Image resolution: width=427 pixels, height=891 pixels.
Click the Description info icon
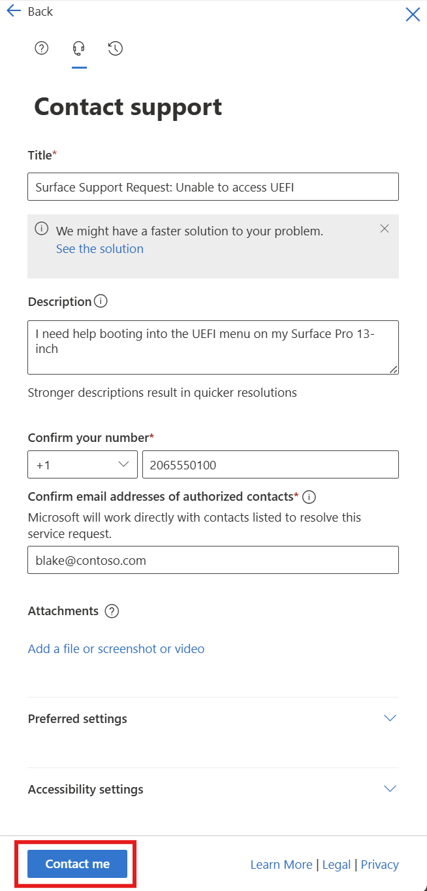point(101,301)
